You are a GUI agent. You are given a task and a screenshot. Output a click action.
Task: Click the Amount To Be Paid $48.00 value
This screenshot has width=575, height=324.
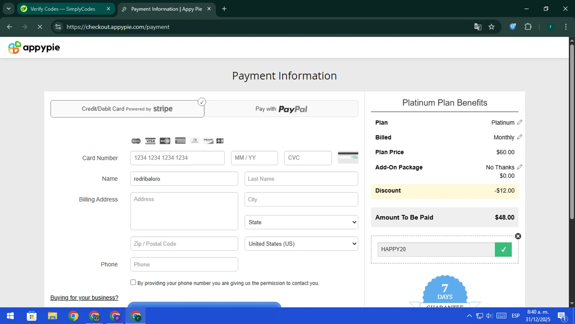[x=504, y=217]
